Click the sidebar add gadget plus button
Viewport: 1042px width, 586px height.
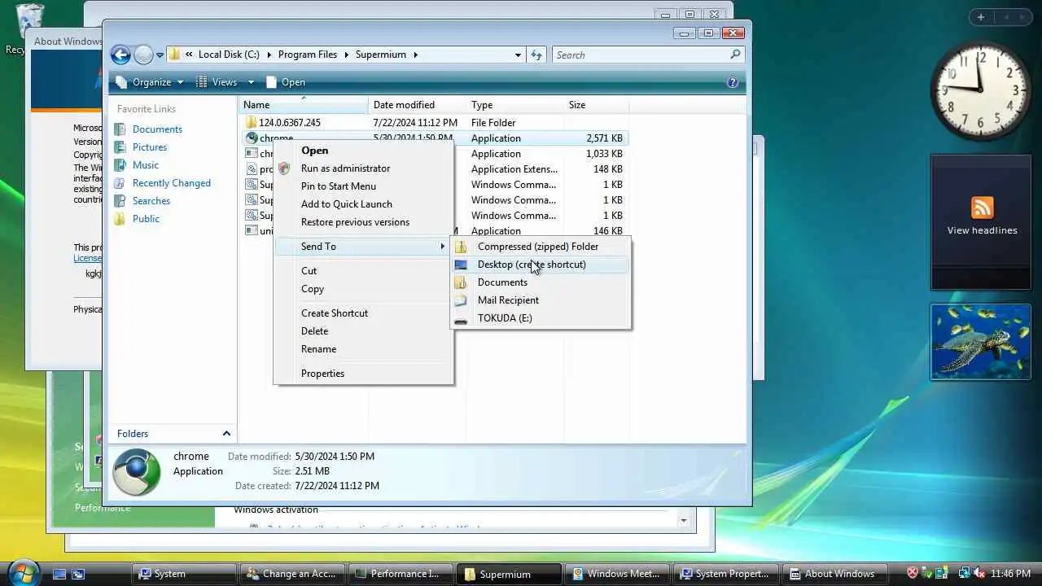[x=980, y=17]
